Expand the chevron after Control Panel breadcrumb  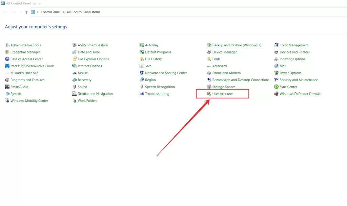(x=63, y=12)
